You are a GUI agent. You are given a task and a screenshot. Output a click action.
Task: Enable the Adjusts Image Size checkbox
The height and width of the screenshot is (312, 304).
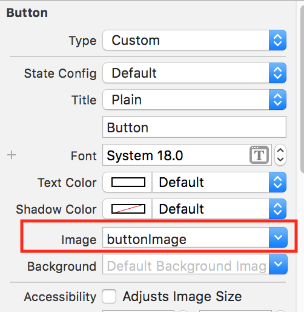click(109, 296)
